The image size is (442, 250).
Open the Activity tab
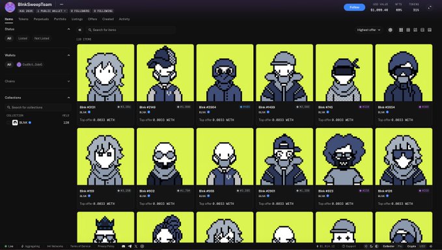coord(124,19)
